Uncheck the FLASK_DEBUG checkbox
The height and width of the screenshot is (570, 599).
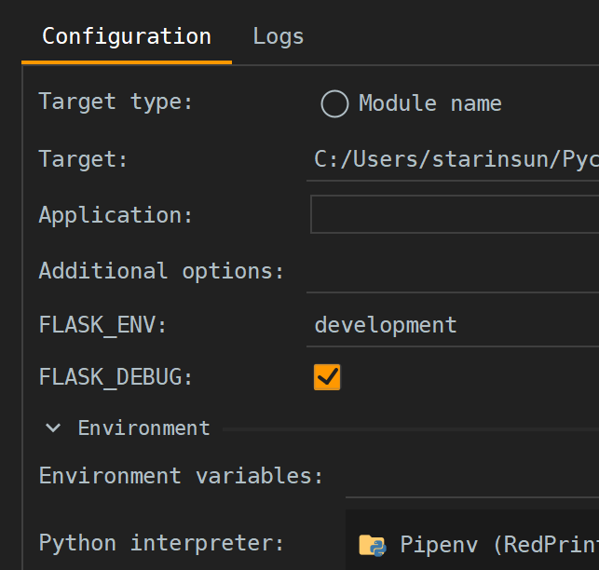[x=327, y=377]
